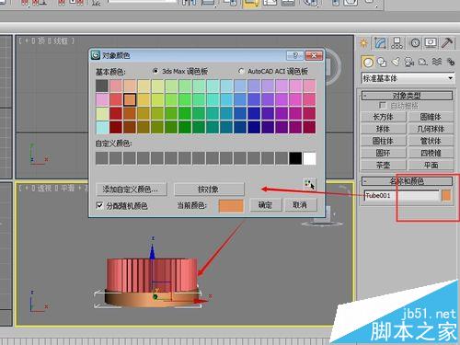
Task: Confirm with the 确定 button
Action: pyautogui.click(x=266, y=204)
